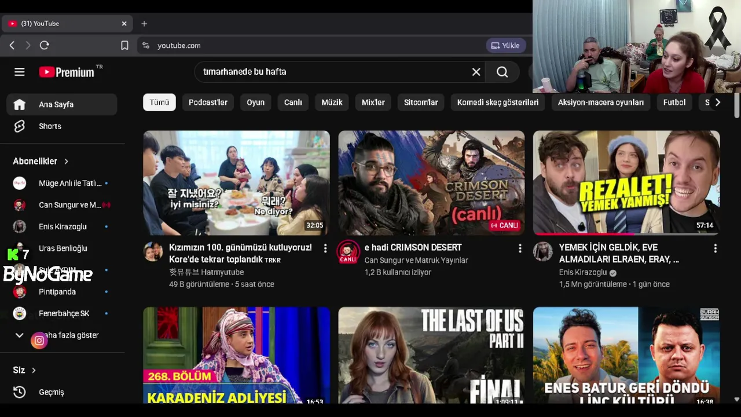Viewport: 741px width, 417px height.
Task: Open Enis Kirazoglu channel name under video
Action: point(583,272)
